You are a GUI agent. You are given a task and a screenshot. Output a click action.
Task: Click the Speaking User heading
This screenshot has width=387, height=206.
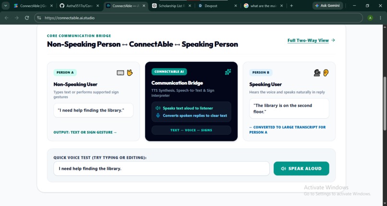[x=266, y=84]
